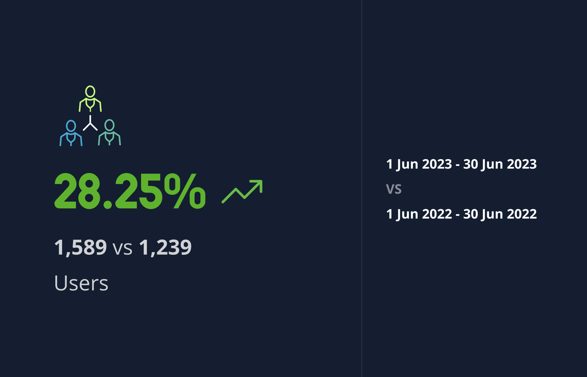Click the 30 Jun 2022 end date
Viewport: 587px width, 377px height.
[x=500, y=214]
